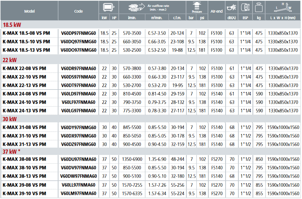Select code V60LM97FNMA60

[x=78, y=193]
